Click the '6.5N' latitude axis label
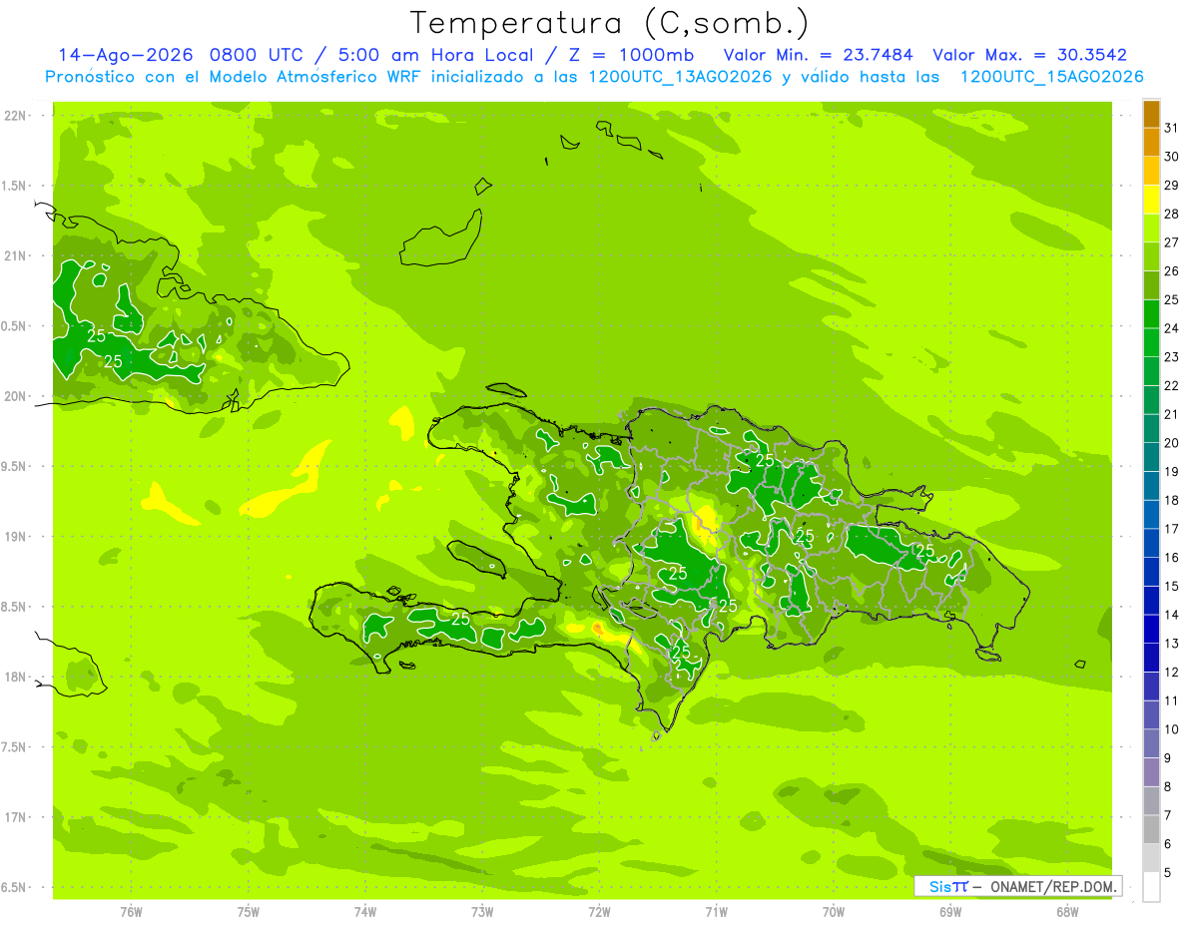Image resolution: width=1198 pixels, height=925 pixels. (15, 888)
